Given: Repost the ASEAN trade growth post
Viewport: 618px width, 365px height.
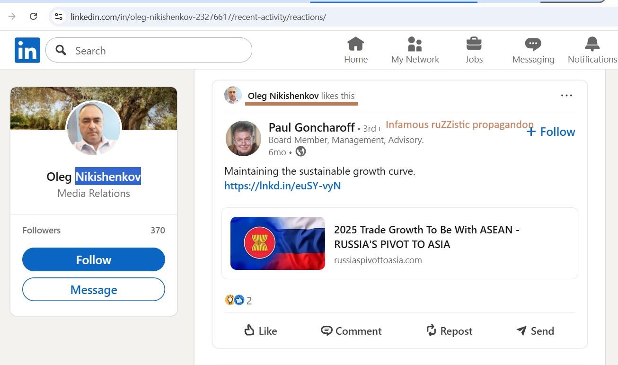Looking at the screenshot, I should tap(449, 331).
